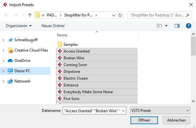This screenshot has width=196, height=128.
Task: Select the Broken Wire preset file
Action: click(97, 58)
